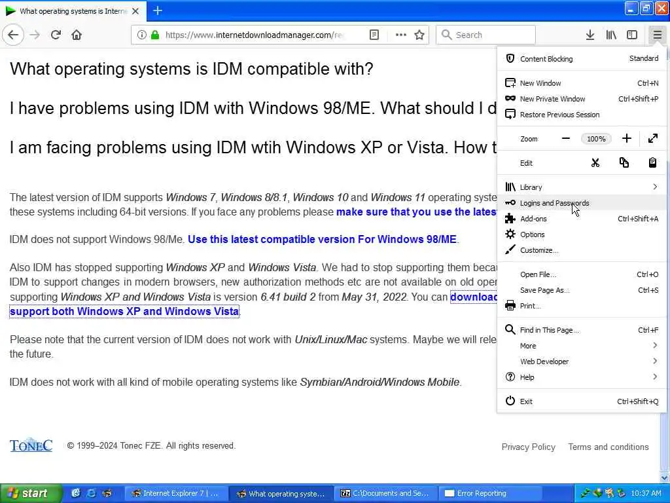Expand the More submenu
The height and width of the screenshot is (503, 670).
[x=582, y=346]
